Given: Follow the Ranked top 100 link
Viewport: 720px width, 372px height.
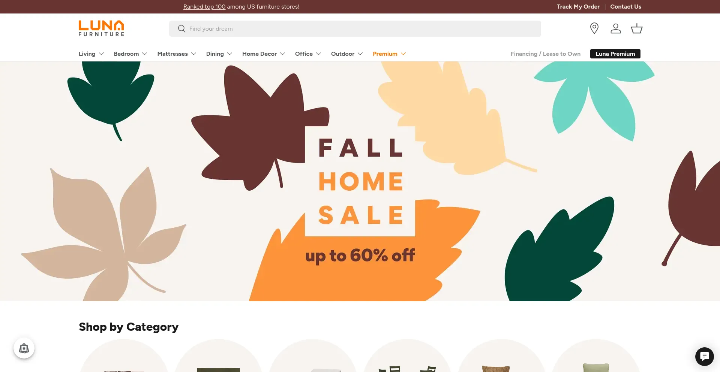Looking at the screenshot, I should (x=204, y=7).
